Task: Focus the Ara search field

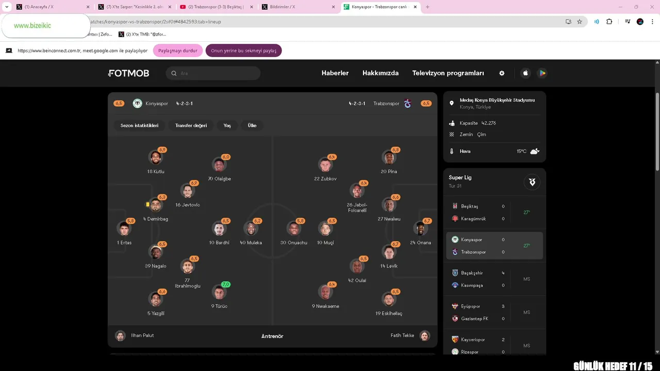Action: [x=213, y=73]
